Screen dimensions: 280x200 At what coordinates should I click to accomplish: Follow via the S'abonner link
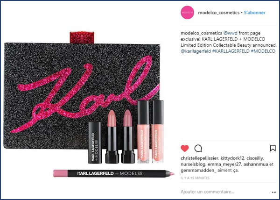[x=255, y=13]
